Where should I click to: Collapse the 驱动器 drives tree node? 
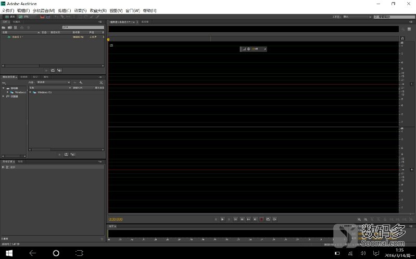tap(4, 88)
